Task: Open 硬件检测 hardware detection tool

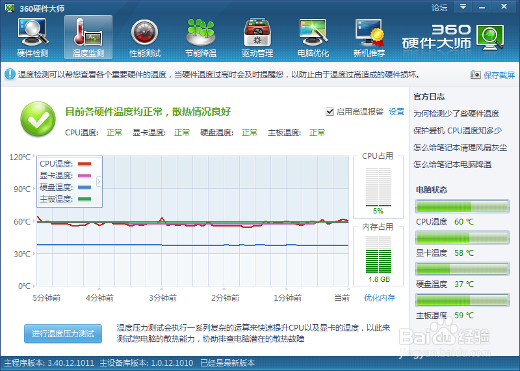Action: (32, 38)
